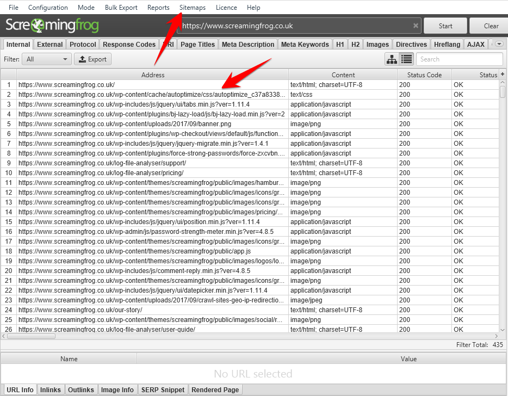Select the autoptimize css URL row

click(250, 94)
